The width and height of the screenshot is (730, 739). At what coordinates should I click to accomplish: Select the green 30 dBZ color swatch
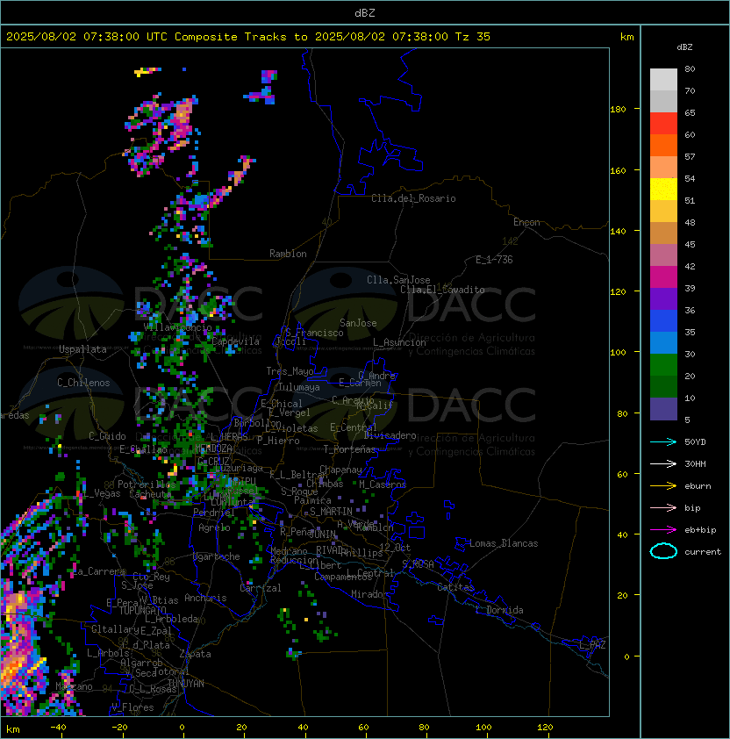pyautogui.click(x=663, y=365)
